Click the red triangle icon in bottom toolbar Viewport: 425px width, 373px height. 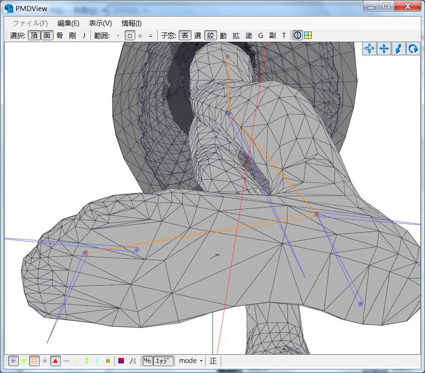coord(55,361)
